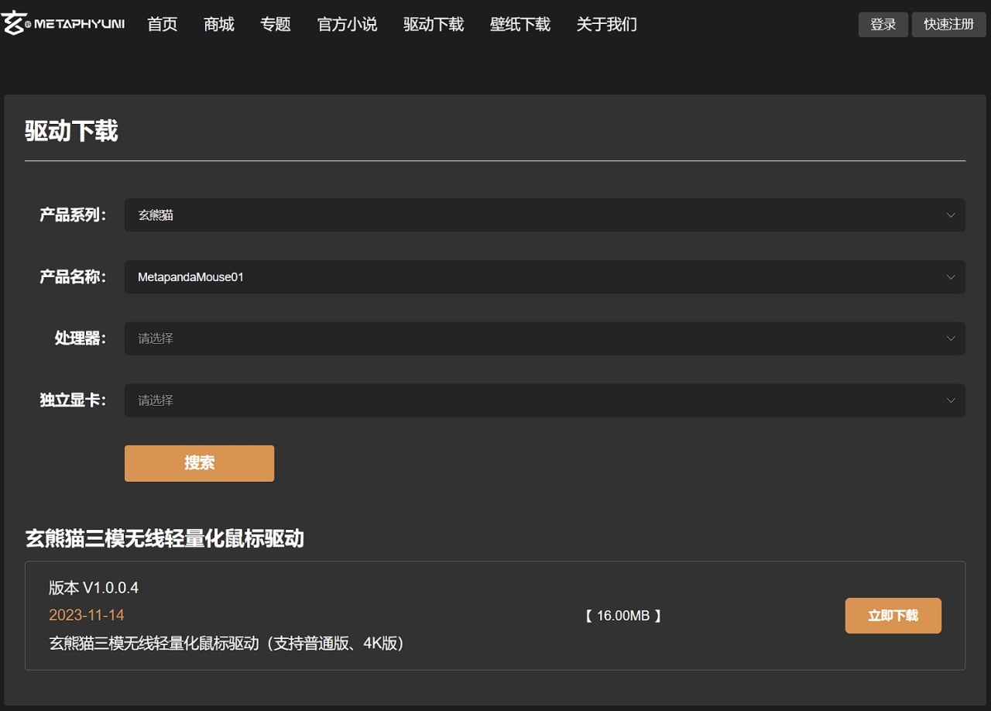
Task: Open the 专题 menu item
Action: point(276,25)
